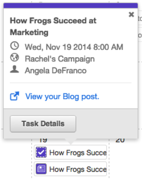
Task: Click the purple blog post icon in calendar
Action: (x=41, y=169)
